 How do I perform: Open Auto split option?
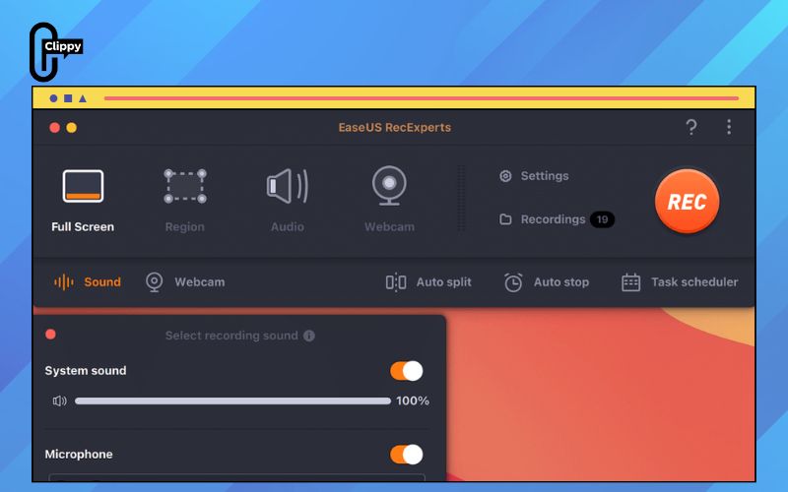pos(428,282)
